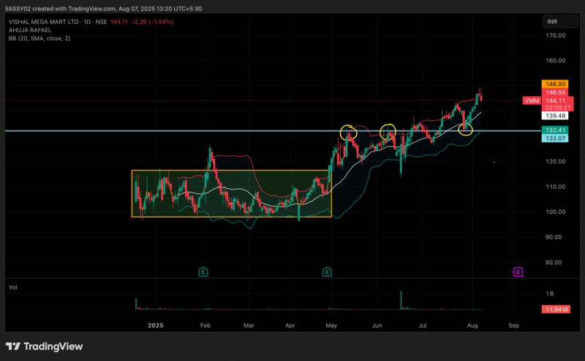The height and width of the screenshot is (361, 585).
Task: Click the red VMM symbol tag
Action: pos(532,100)
